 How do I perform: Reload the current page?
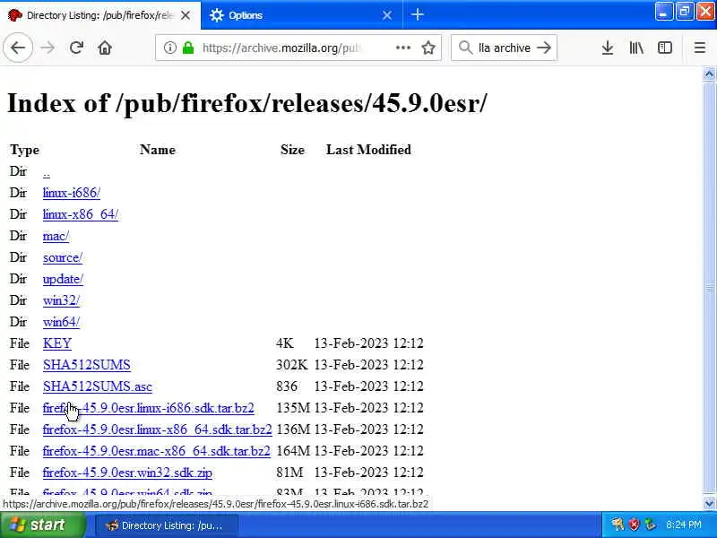(x=76, y=48)
